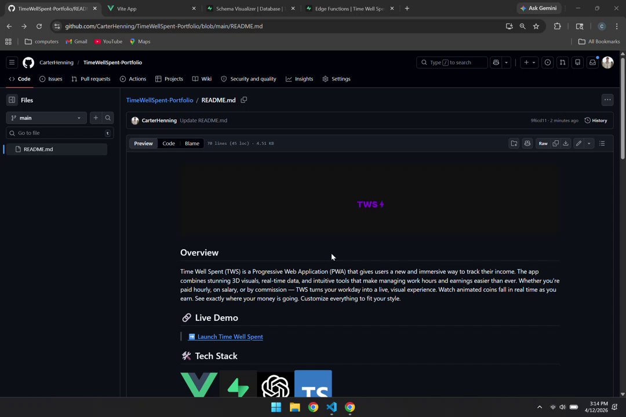Bookmark this page with star icon
The height and width of the screenshot is (417, 626).
coord(536,26)
